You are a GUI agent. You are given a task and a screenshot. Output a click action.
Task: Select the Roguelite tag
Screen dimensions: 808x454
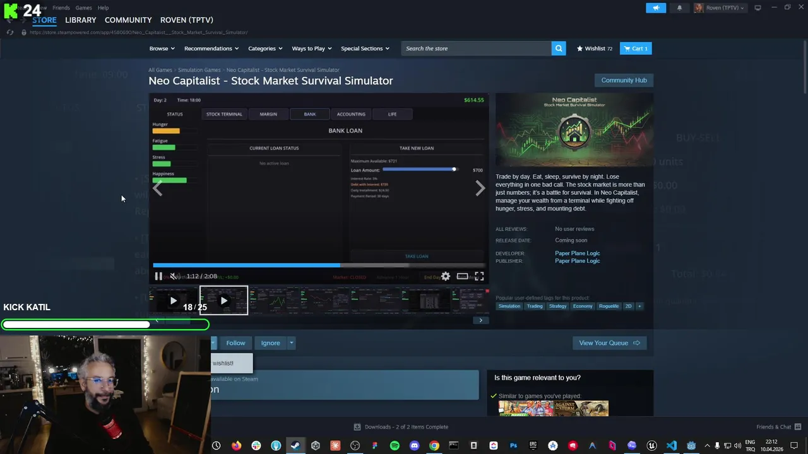(609, 306)
